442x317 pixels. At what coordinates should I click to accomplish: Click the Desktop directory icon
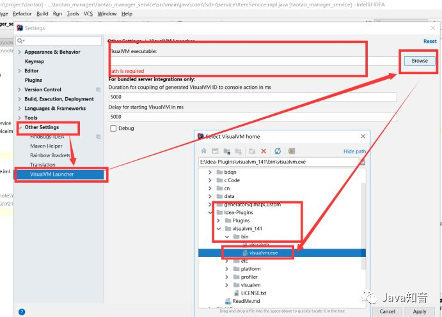(215, 151)
